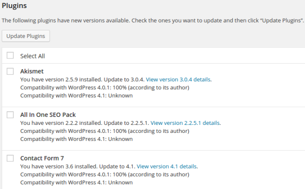Click All In One SEO Pack's version 2.2.2 text

point(61,123)
